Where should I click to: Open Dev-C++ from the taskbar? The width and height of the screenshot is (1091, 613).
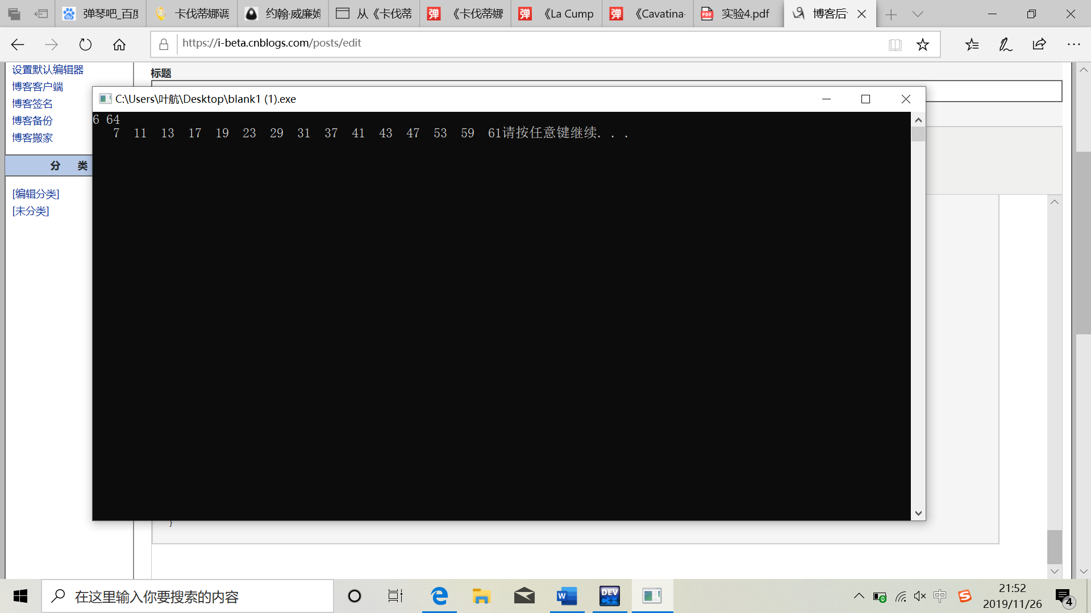(x=609, y=596)
